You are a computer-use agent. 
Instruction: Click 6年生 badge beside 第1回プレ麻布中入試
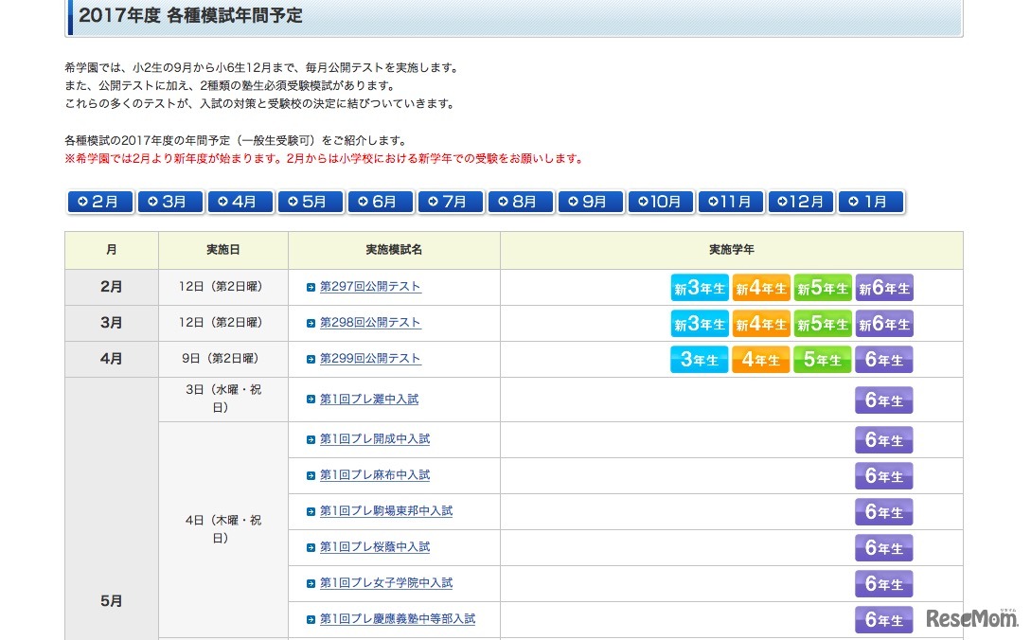(884, 476)
